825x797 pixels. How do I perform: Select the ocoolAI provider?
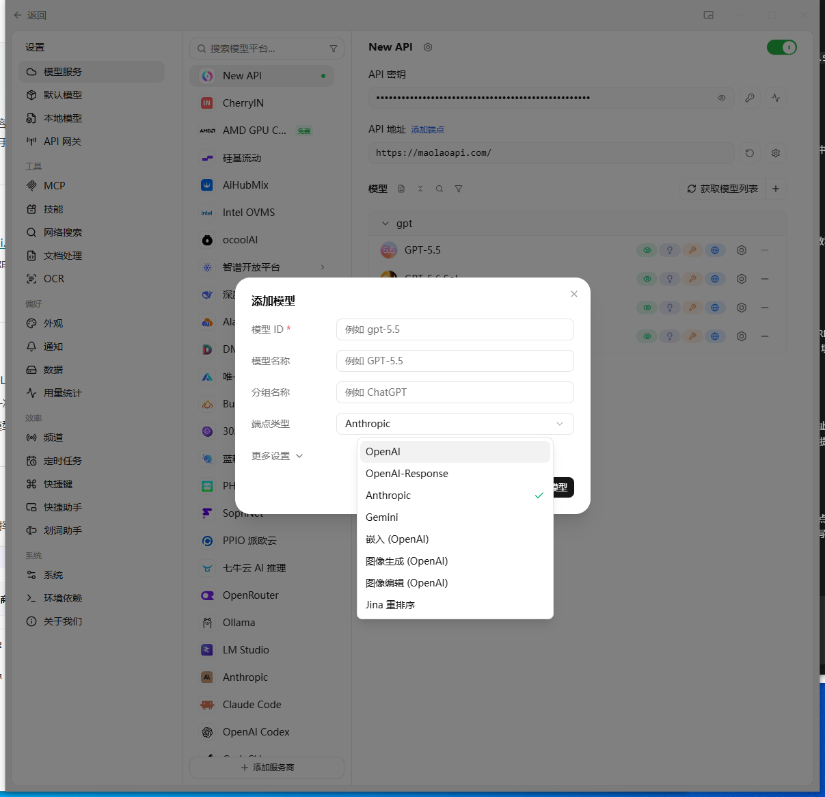coord(262,240)
